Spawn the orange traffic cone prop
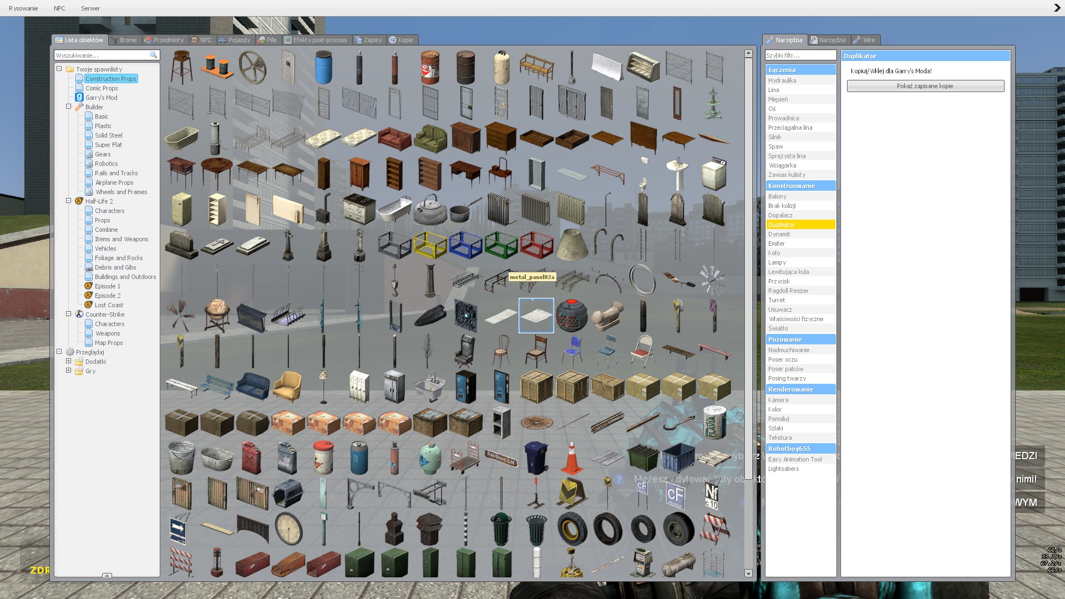Image resolution: width=1065 pixels, height=599 pixels. pos(571,458)
